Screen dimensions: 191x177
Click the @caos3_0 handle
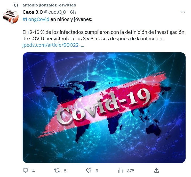(x=55, y=12)
